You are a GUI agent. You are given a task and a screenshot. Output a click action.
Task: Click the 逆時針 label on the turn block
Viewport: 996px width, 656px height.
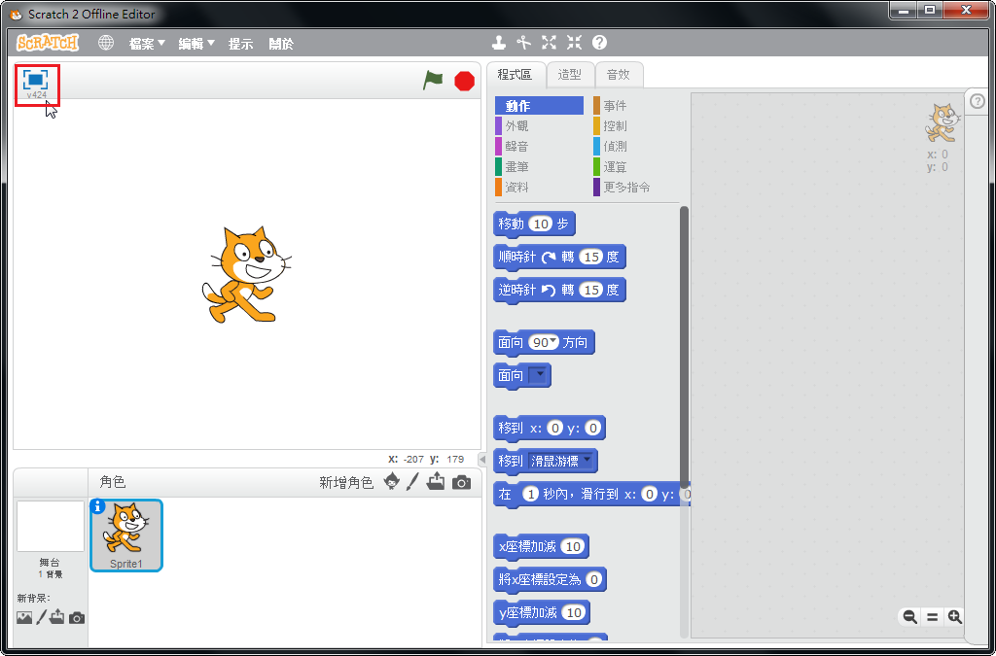click(x=517, y=290)
